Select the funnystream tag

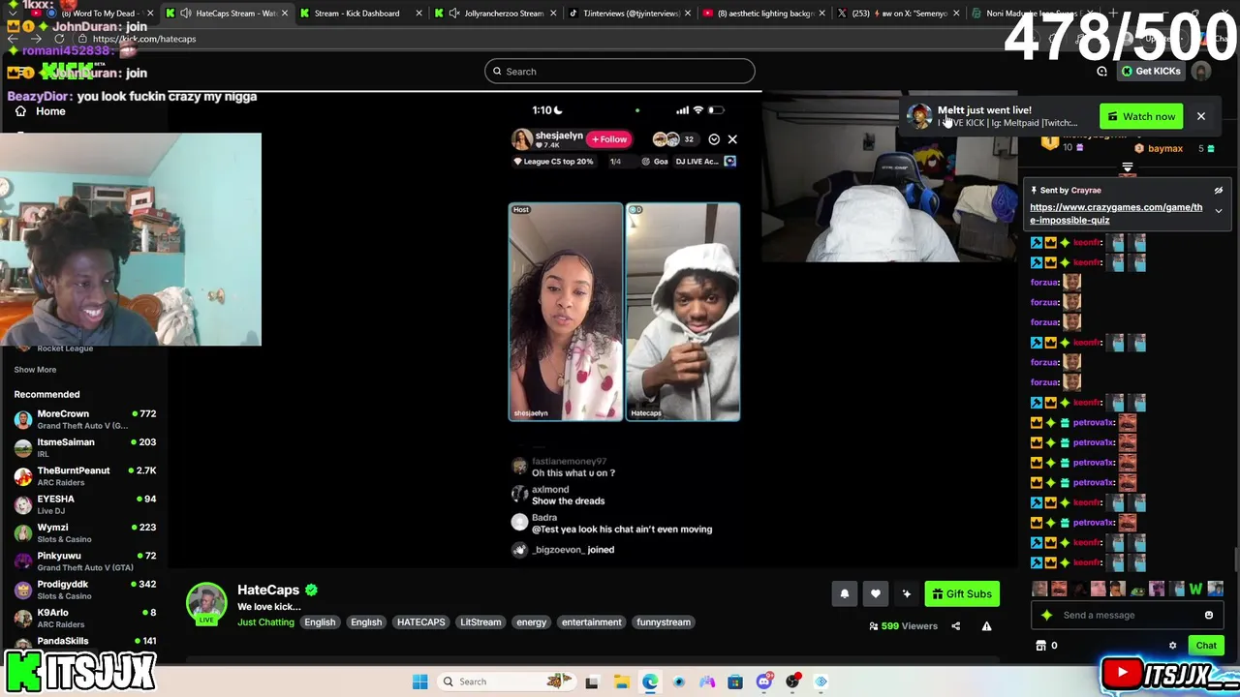[x=664, y=622]
